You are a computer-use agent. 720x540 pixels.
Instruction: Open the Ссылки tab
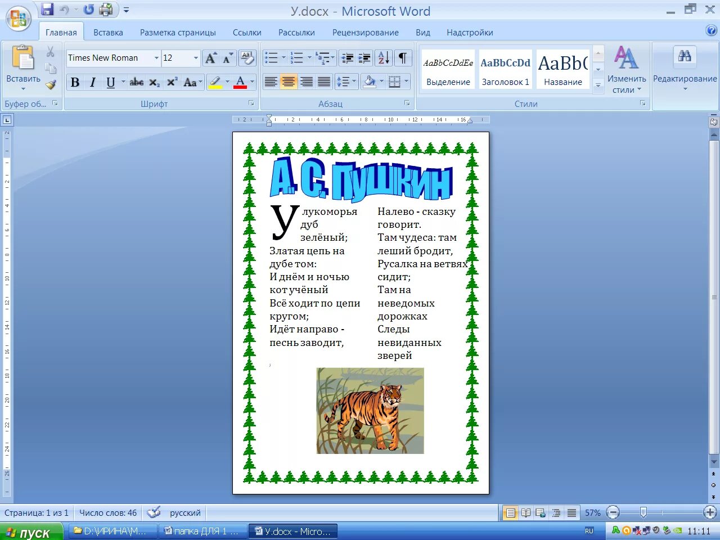coord(247,33)
